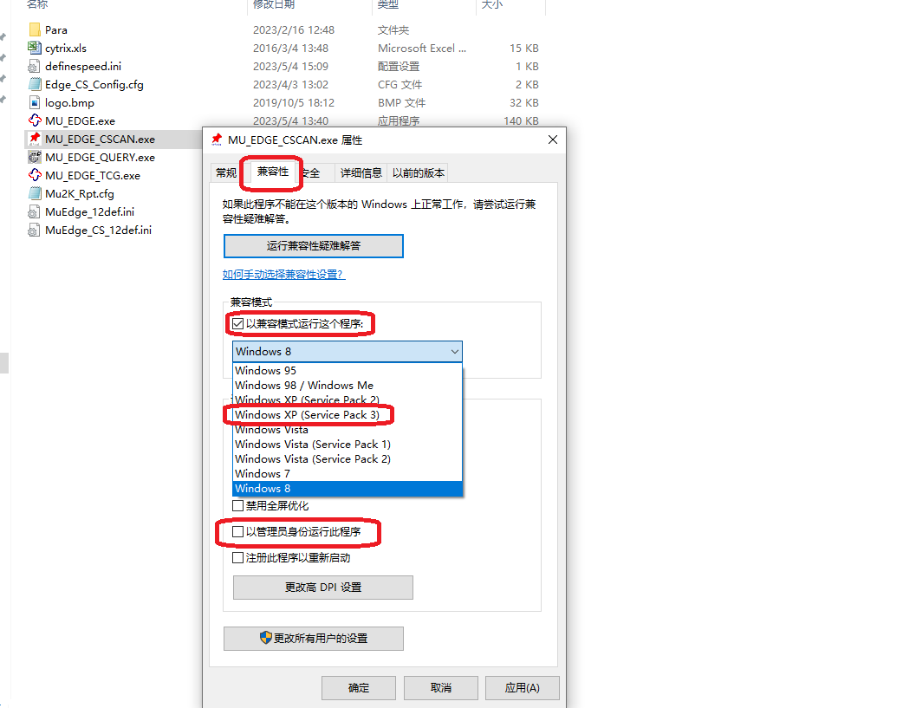Switch to the 常规 tab
The image size is (916, 708).
click(225, 173)
